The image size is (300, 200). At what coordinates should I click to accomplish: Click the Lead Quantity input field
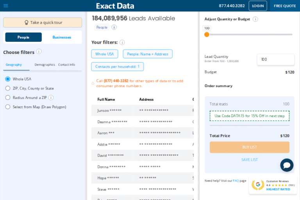tap(275, 59)
